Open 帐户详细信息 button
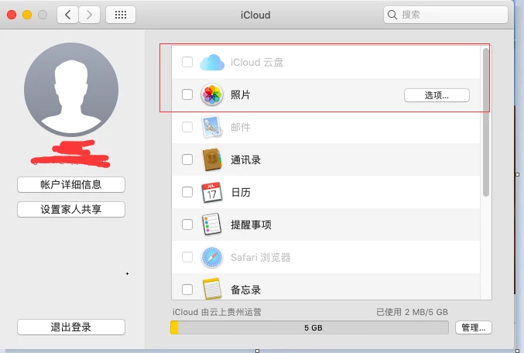Screen dimensions: 524x353 point(71,184)
